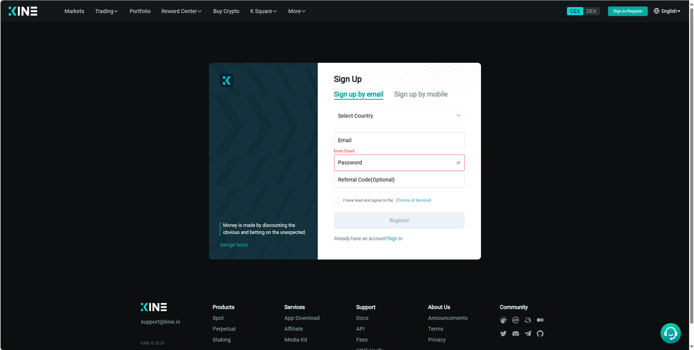Screen dimensions: 694x350
Task: Open the Select Country dropdown
Action: (x=399, y=116)
